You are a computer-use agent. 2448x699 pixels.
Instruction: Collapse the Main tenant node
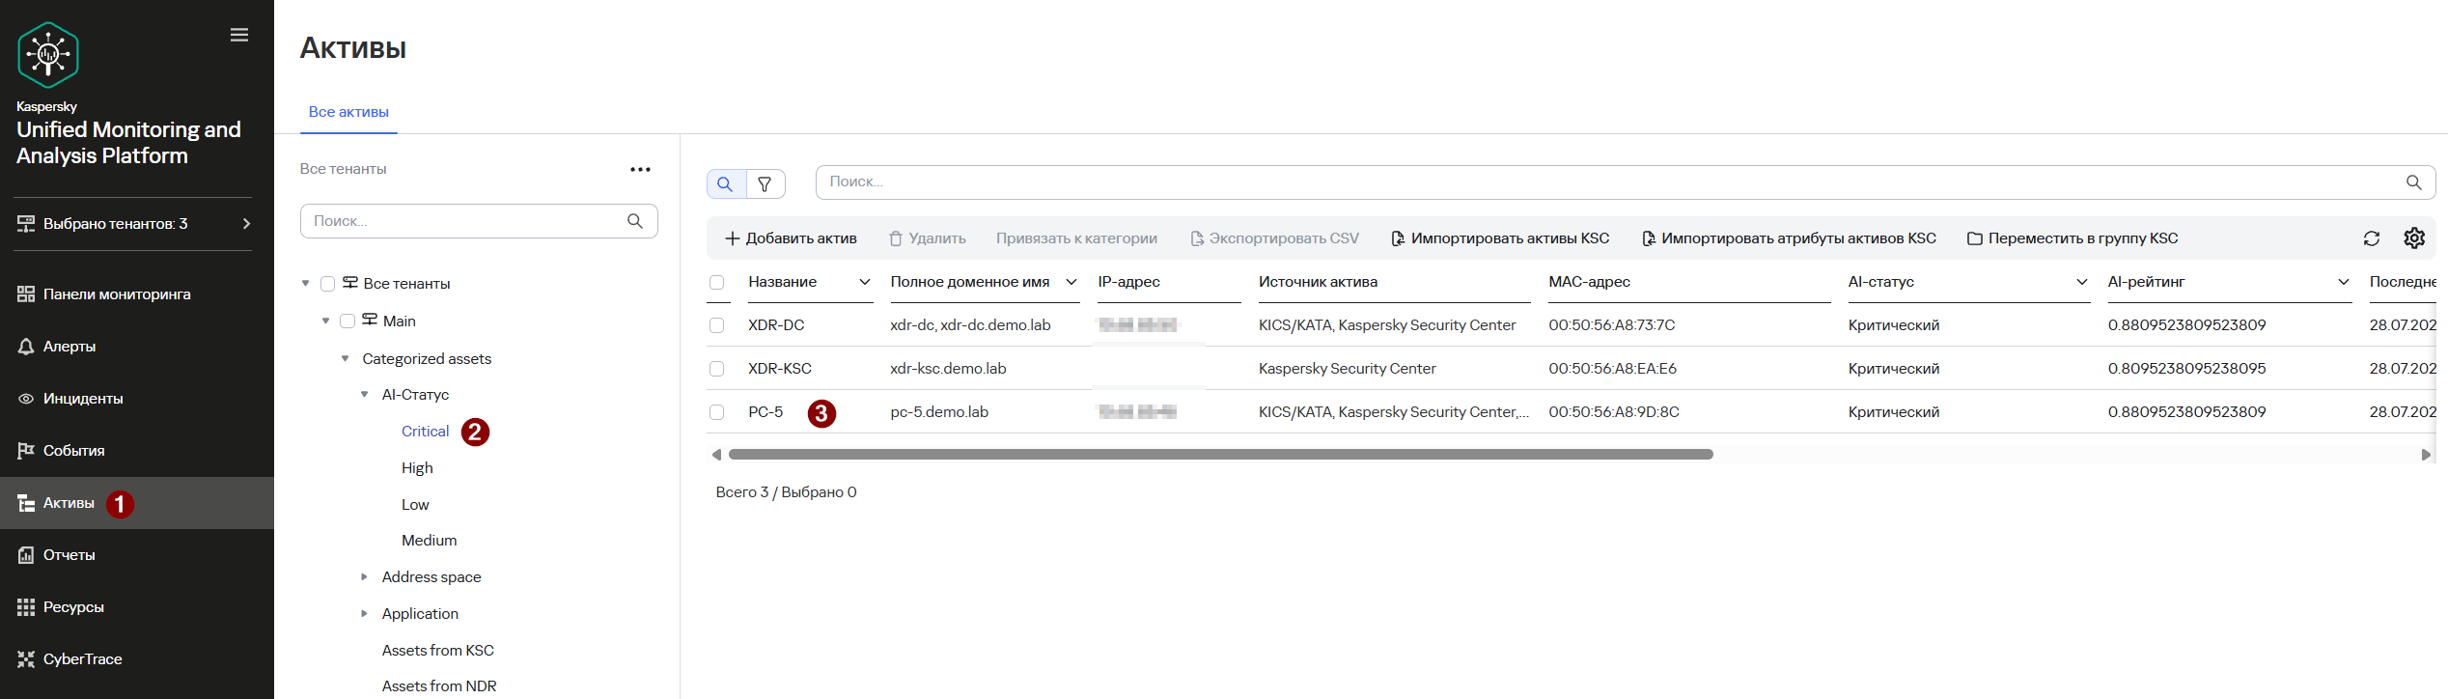325,321
